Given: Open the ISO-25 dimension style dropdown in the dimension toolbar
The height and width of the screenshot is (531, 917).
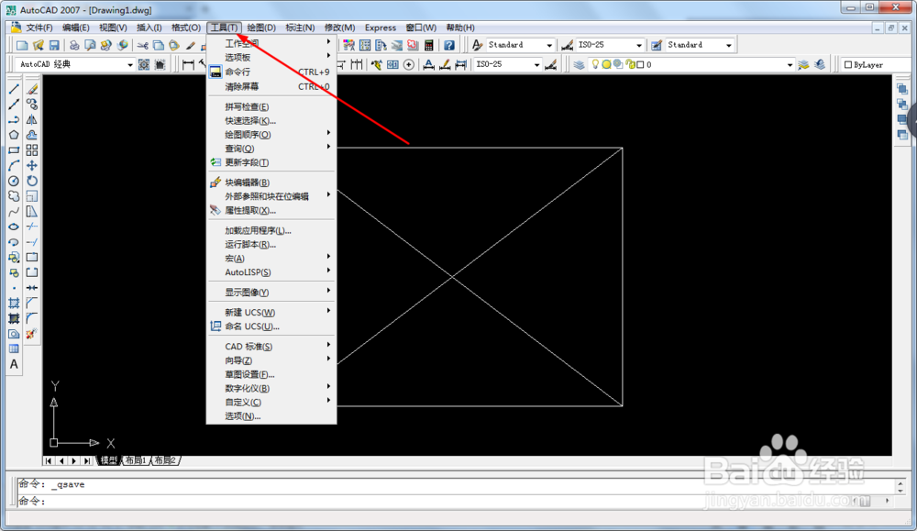Looking at the screenshot, I should point(536,64).
